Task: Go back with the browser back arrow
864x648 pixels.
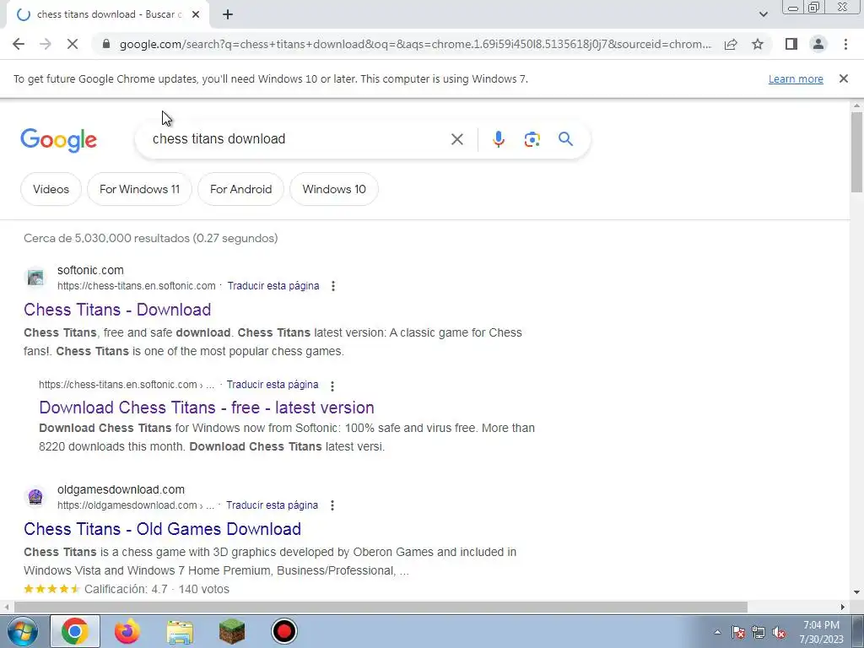Action: 19,44
